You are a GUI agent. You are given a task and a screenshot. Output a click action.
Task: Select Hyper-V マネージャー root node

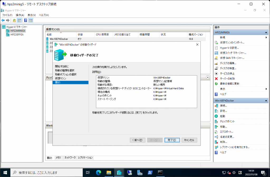[17, 27]
